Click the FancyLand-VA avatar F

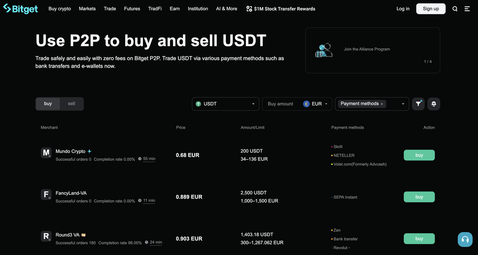[46, 194]
